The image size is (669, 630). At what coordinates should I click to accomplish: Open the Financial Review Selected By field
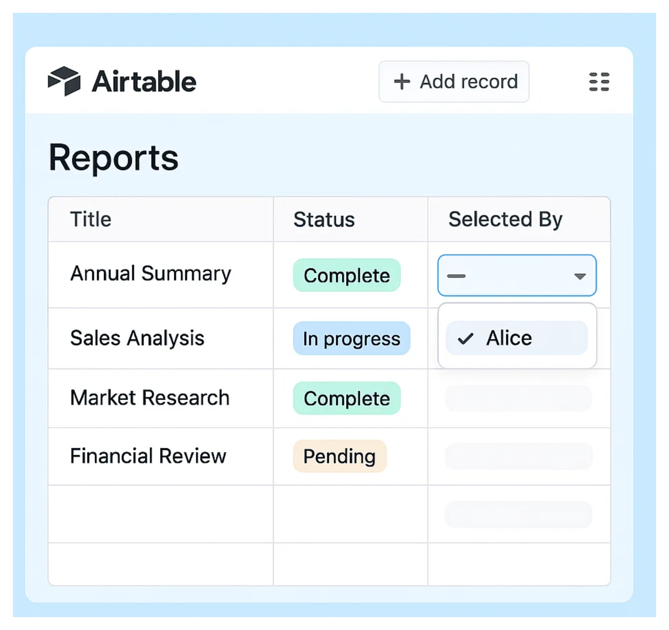point(518,456)
